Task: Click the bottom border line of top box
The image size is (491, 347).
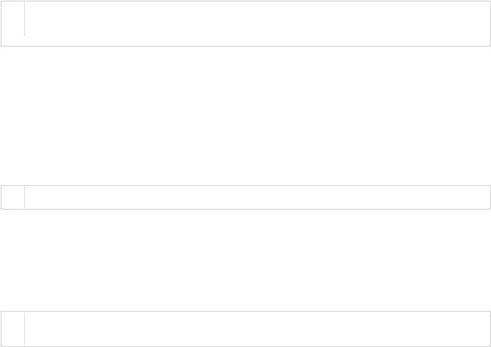Action: (x=246, y=46)
